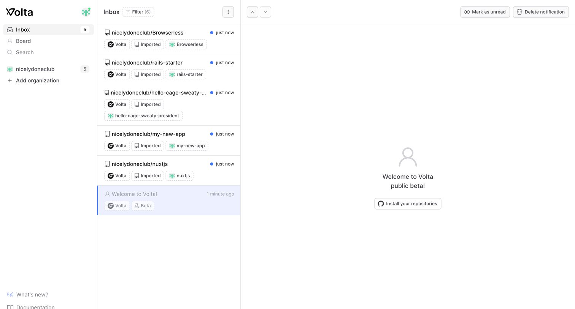Go to next notification with down chevron
This screenshot has height=309, width=575.
pos(265,12)
